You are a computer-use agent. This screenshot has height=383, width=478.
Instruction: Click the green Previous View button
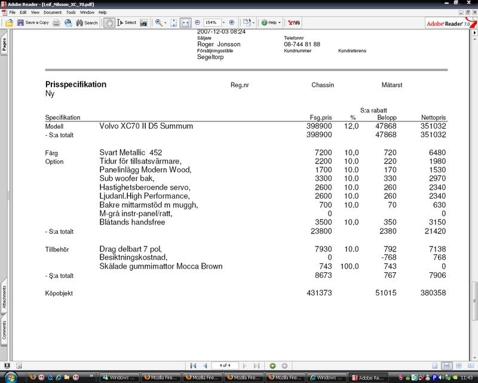click(272, 366)
